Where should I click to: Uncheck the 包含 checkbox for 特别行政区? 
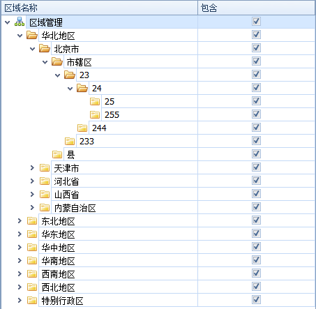(x=256, y=300)
